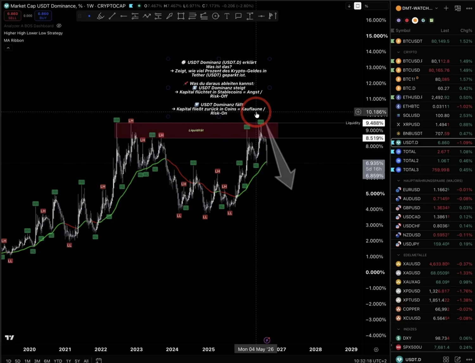The image size is (475, 363).
Task: Select the horizontal ray tool
Action: [x=261, y=16]
